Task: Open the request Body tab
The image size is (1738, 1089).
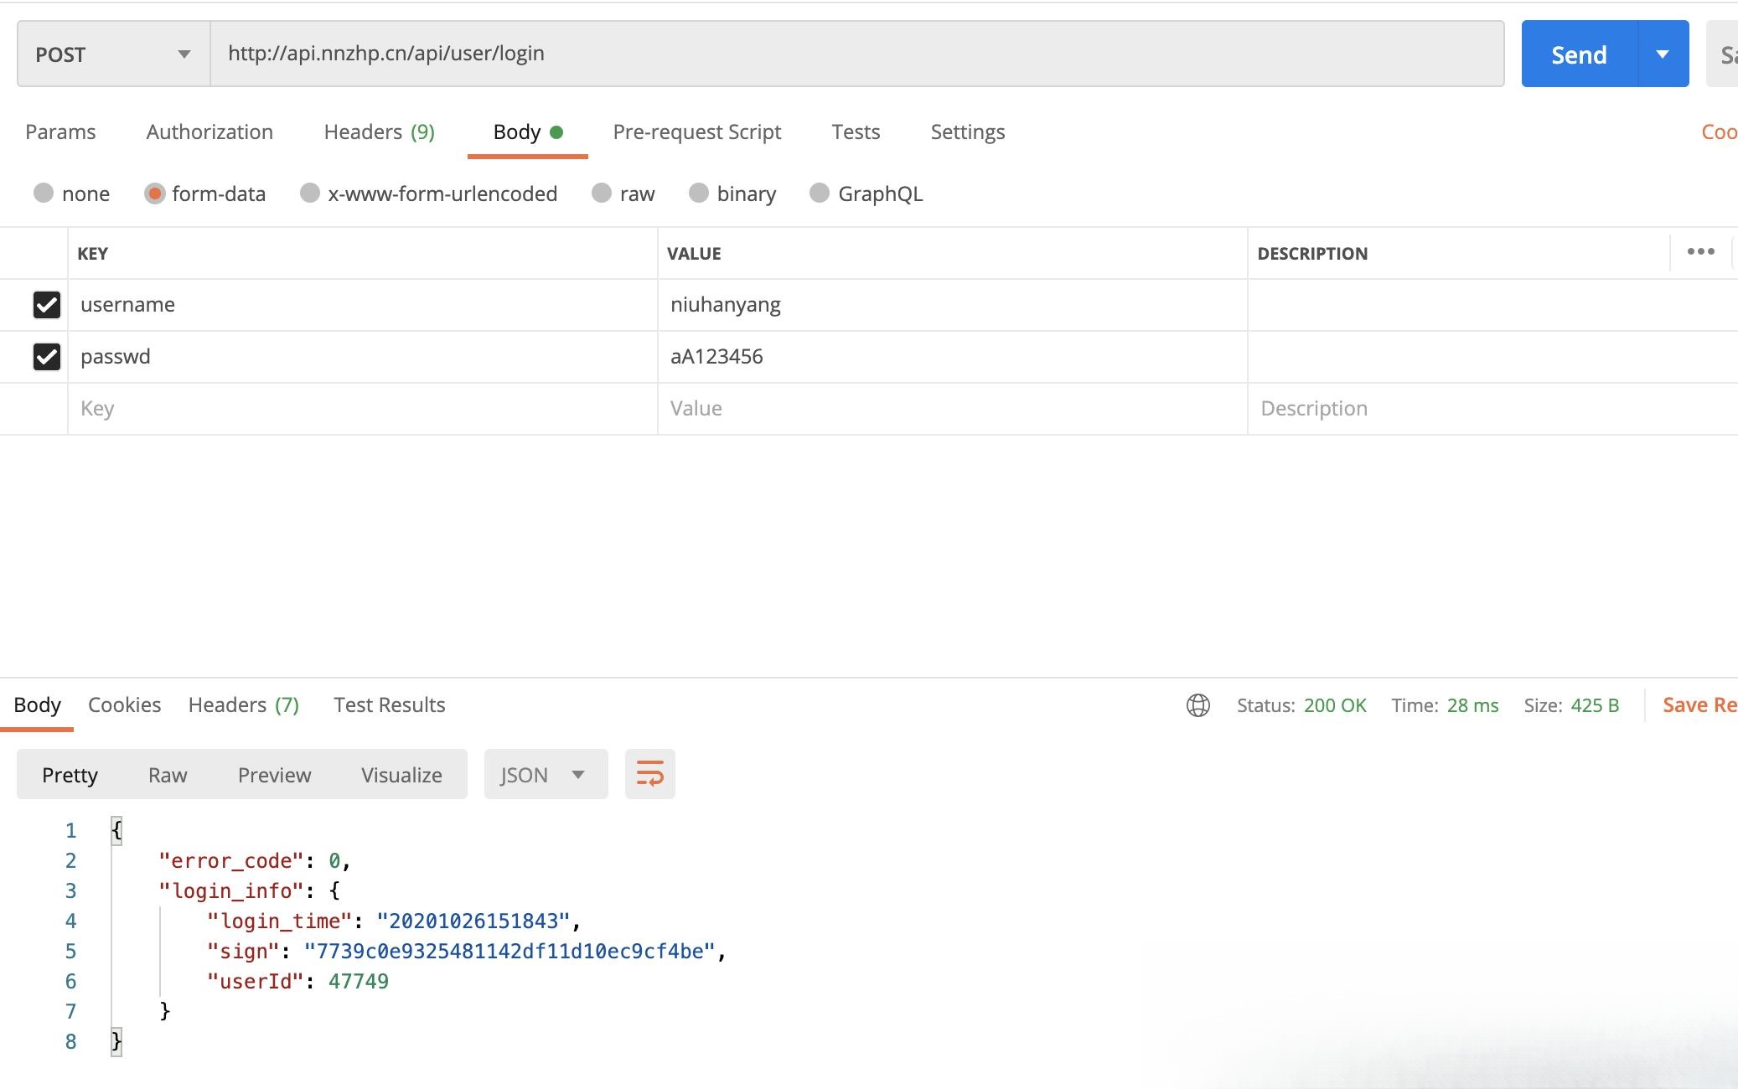Action: tap(527, 132)
